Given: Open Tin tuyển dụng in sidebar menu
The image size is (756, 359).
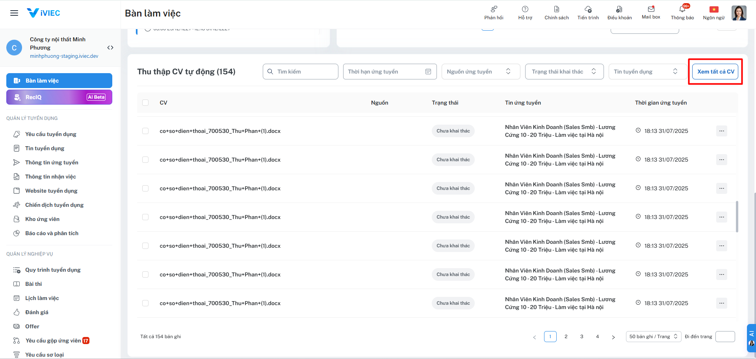Looking at the screenshot, I should [45, 148].
